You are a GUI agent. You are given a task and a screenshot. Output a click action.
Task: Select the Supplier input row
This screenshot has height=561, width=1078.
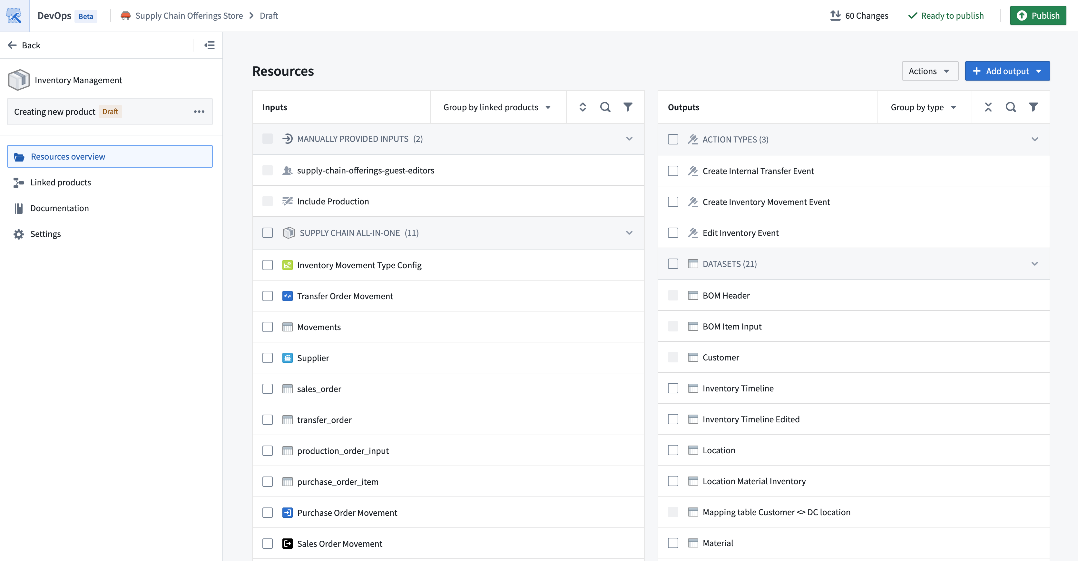click(x=313, y=358)
